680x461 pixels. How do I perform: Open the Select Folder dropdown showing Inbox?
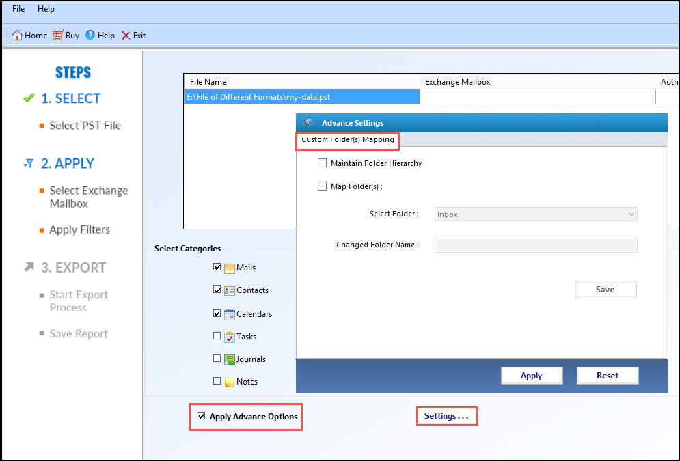point(536,214)
